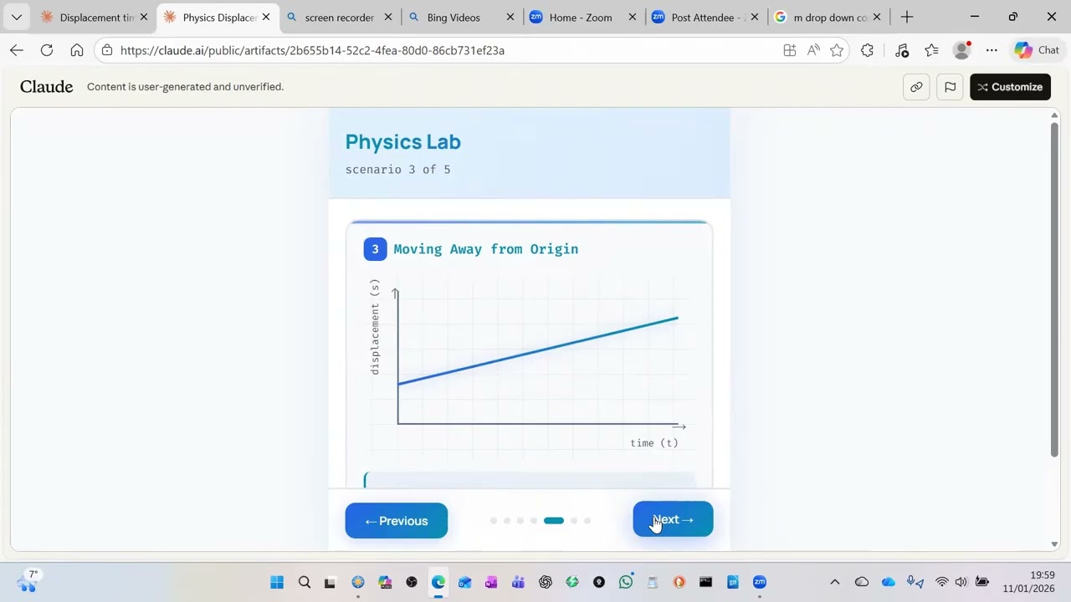Switch to the Home - Zoom tab
The height and width of the screenshot is (602, 1071).
[x=582, y=17]
